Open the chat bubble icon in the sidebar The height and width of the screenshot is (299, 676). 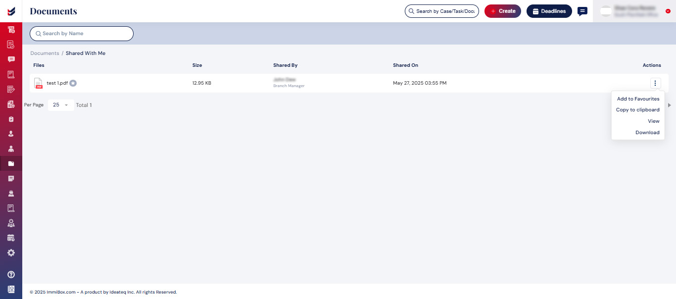[x=11, y=59]
